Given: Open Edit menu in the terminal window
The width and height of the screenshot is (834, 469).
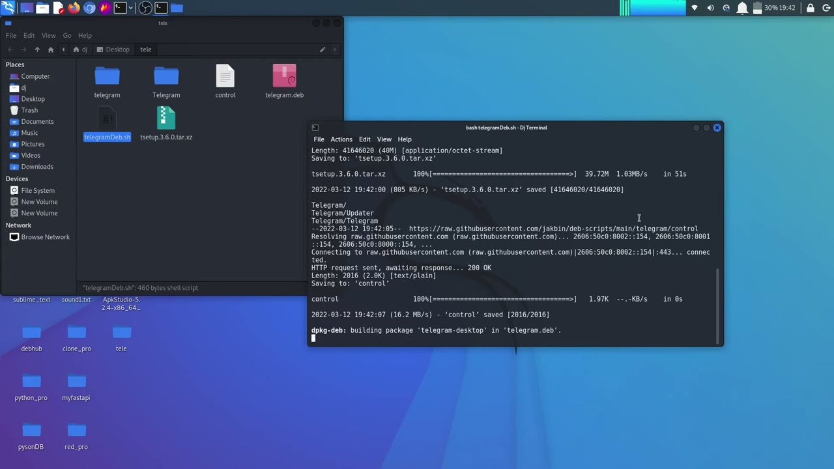Looking at the screenshot, I should pyautogui.click(x=365, y=139).
